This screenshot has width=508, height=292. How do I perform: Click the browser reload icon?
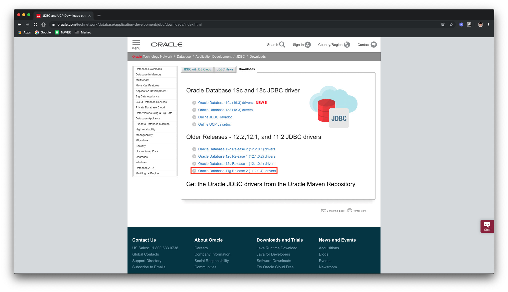(35, 24)
